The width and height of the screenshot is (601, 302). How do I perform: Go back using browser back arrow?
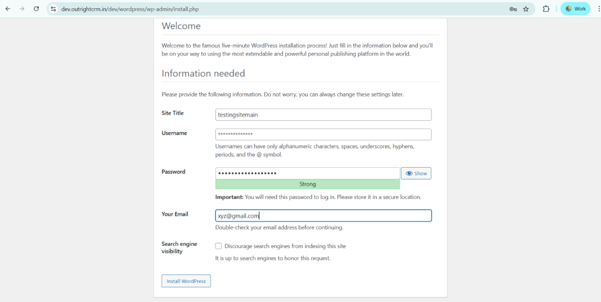click(x=8, y=9)
